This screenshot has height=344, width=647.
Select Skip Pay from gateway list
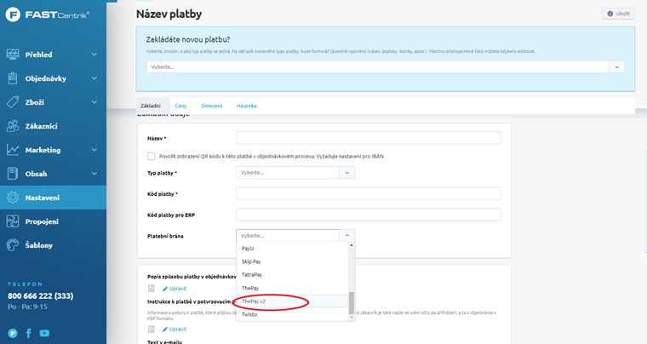[x=293, y=261]
